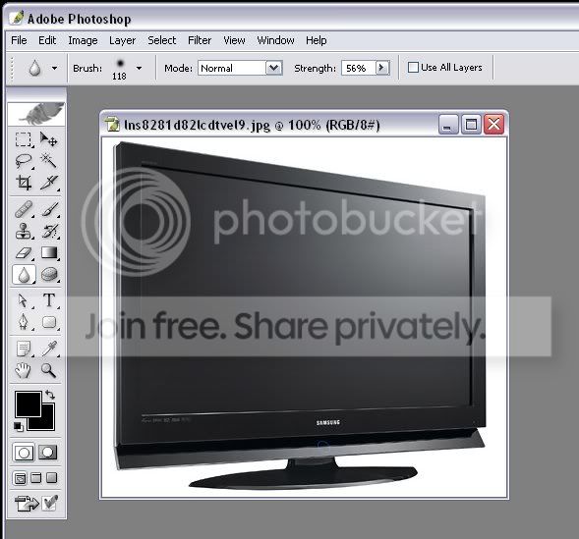Select the Type tool

(x=49, y=300)
